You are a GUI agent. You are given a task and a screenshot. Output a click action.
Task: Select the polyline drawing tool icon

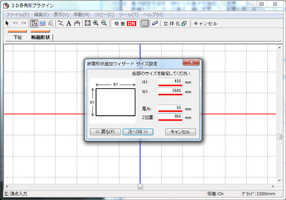pos(61,23)
